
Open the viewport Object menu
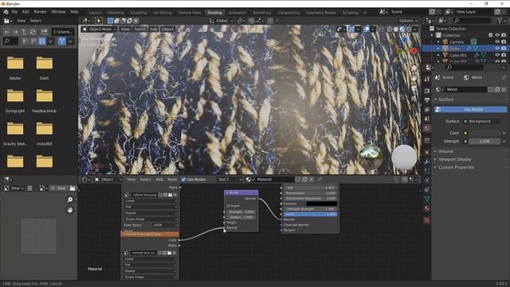[x=167, y=29]
